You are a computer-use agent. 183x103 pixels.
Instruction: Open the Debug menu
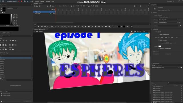click(42, 1)
